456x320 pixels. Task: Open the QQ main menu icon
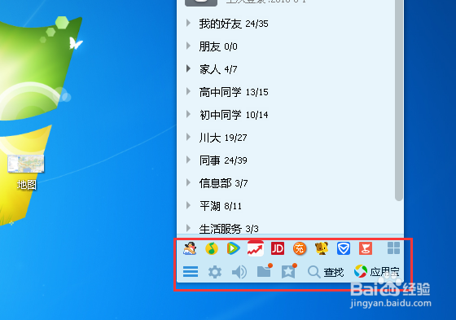[191, 272]
